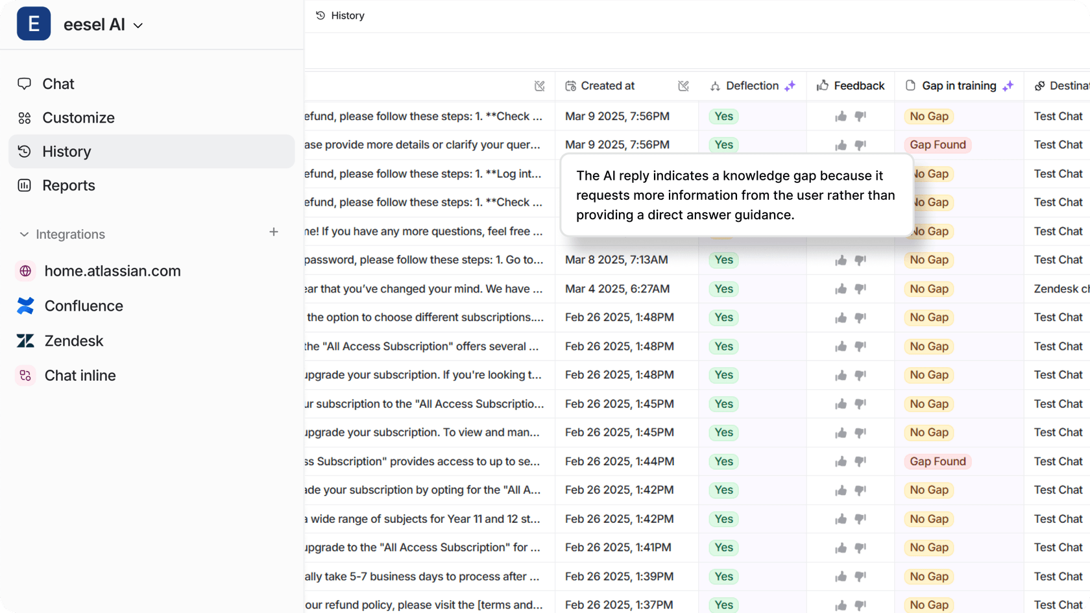This screenshot has width=1090, height=613.
Task: Hide the Created at column via header icon
Action: click(683, 86)
